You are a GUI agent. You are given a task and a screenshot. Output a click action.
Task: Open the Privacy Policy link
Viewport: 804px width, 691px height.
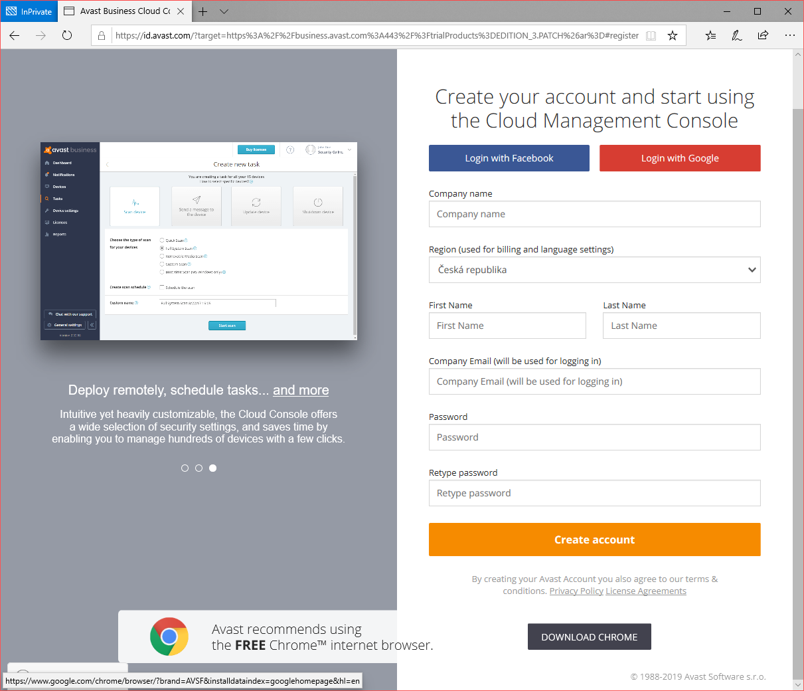click(576, 591)
